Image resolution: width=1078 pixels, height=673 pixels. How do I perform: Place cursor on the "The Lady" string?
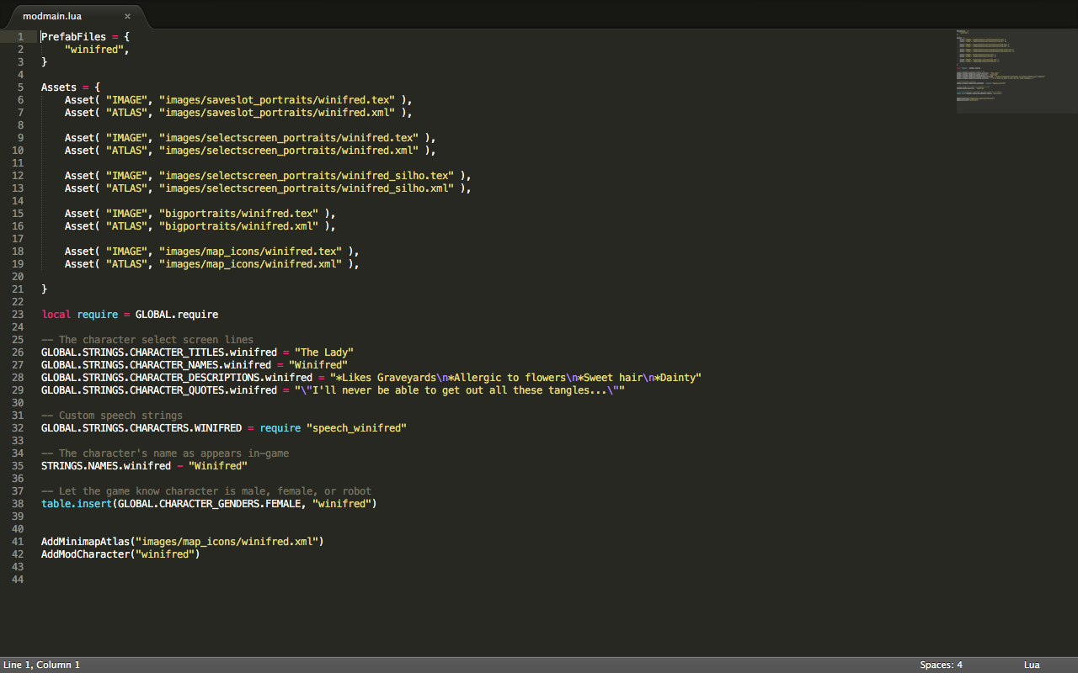[x=323, y=352]
